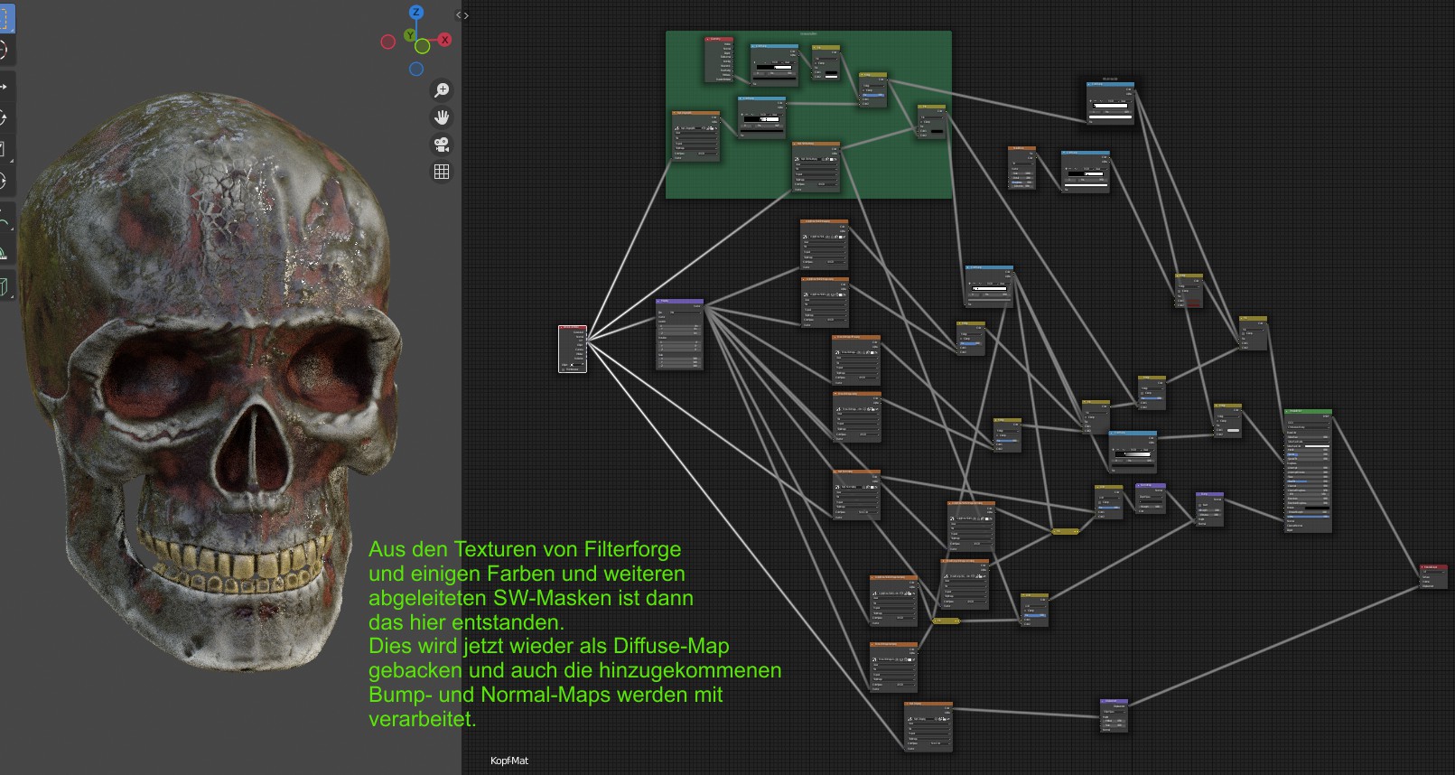Toggle perspective/orthographic view with the grid gizmo
Image resolution: width=1455 pixels, height=775 pixels.
pos(442,172)
